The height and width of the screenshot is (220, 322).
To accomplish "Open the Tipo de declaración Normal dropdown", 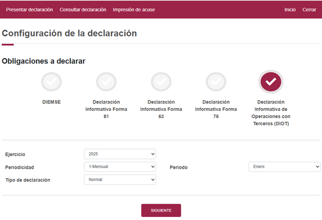I will pyautogui.click(x=120, y=180).
